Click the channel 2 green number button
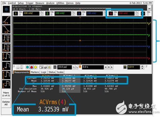The height and width of the screenshot is (117, 162). [x=47, y=13]
